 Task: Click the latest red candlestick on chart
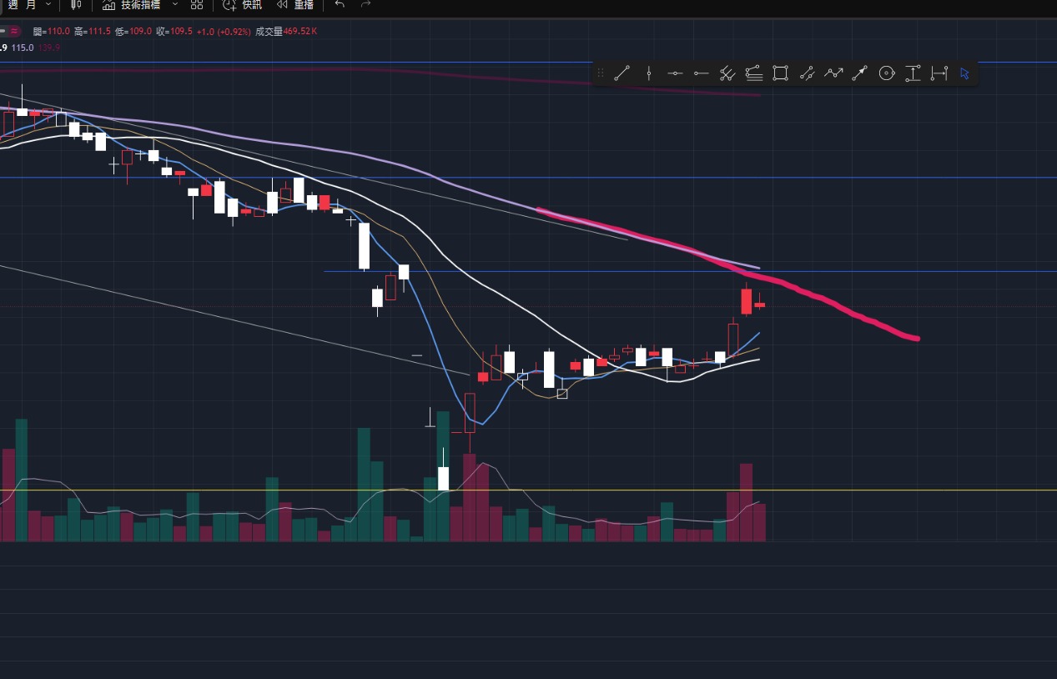[x=759, y=304]
